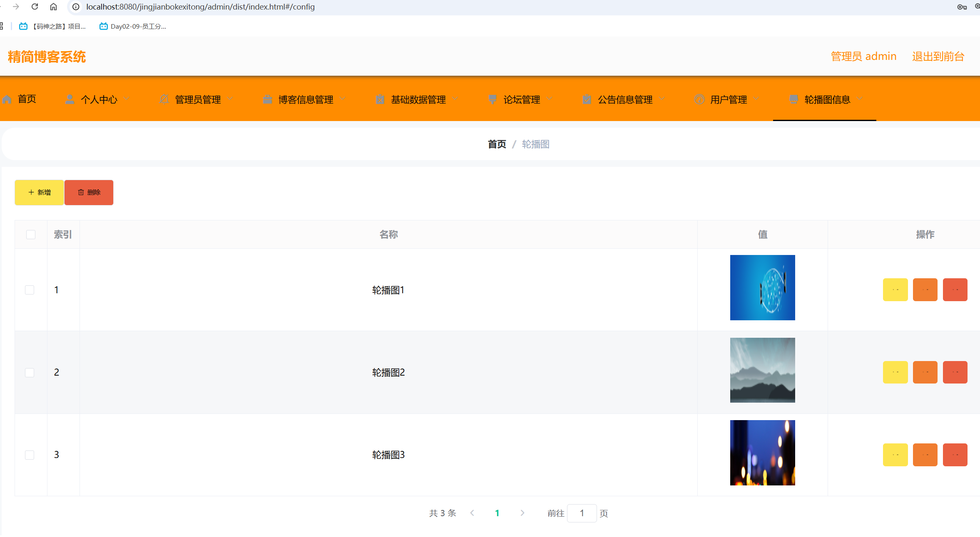Click the browser address bar URL
The width and height of the screenshot is (980, 537).
click(200, 7)
